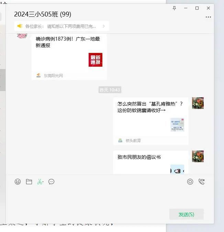Click the flower avatar beside 基孔肯雅热 message
The image size is (224, 232).
click(x=198, y=103)
